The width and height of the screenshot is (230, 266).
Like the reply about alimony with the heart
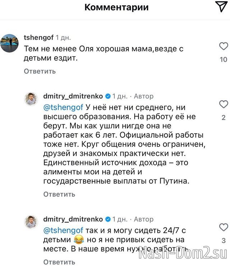(224, 105)
